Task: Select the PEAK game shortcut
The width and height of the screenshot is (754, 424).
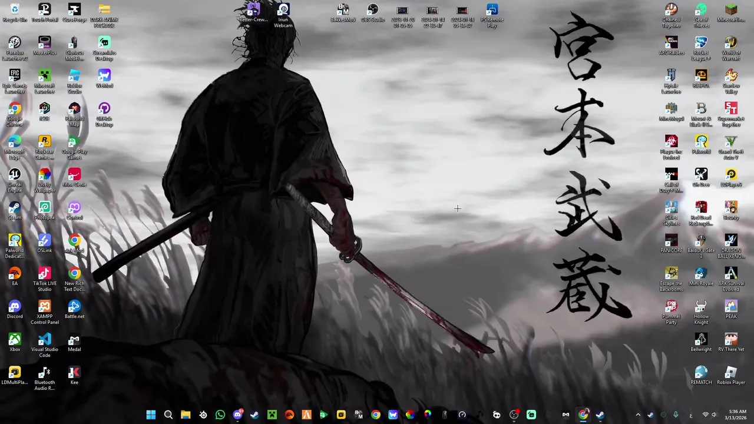Action: click(731, 310)
